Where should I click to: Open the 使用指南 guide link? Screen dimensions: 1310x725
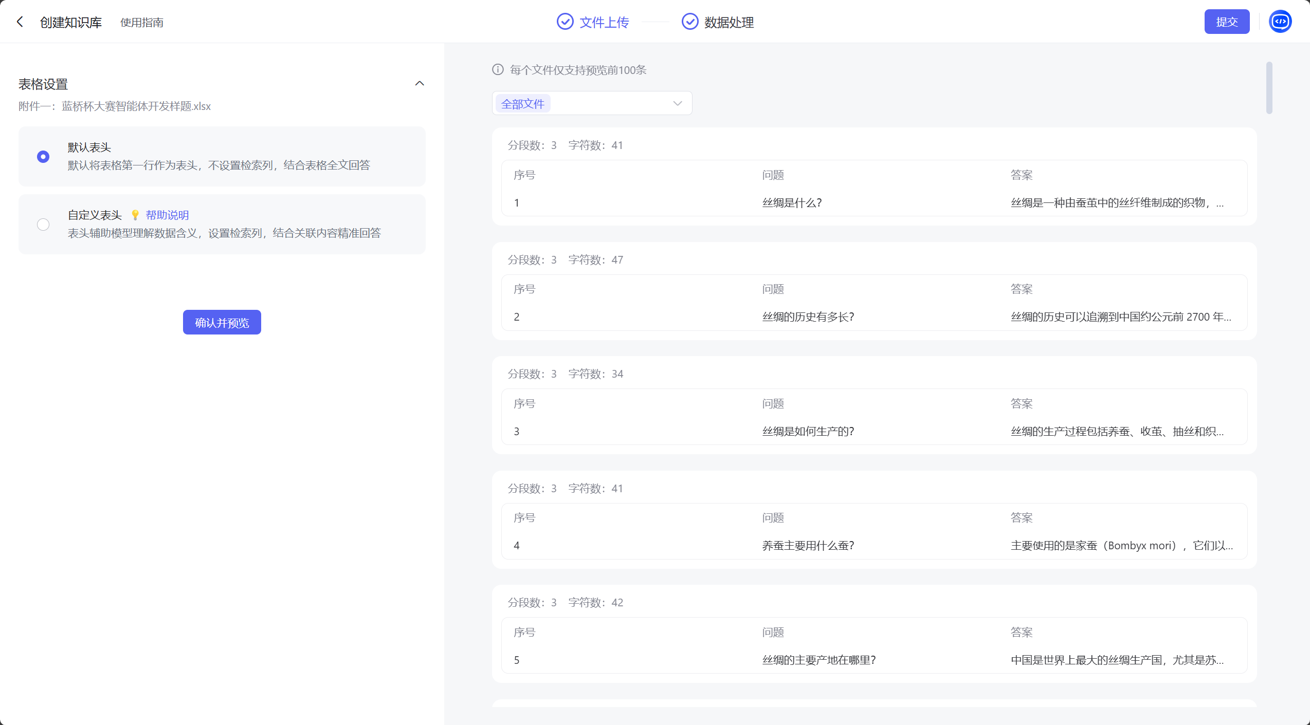click(141, 22)
